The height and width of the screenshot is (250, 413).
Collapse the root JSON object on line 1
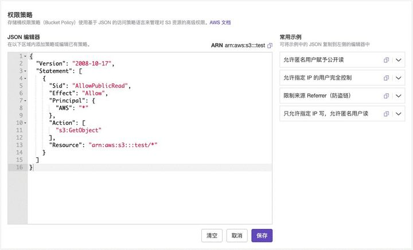tap(25, 56)
